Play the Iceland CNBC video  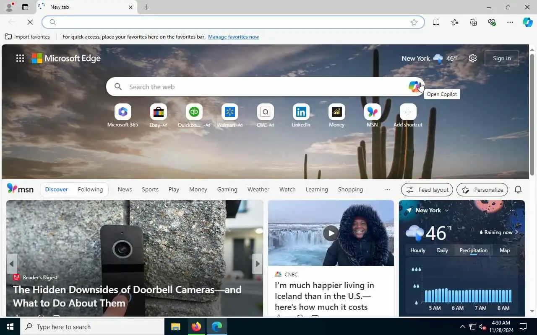tap(331, 233)
